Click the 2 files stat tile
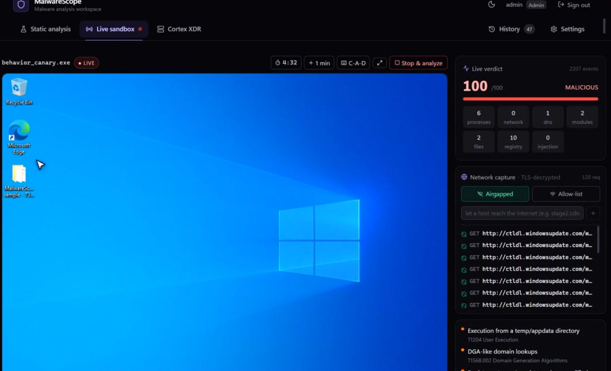 [x=479, y=141]
